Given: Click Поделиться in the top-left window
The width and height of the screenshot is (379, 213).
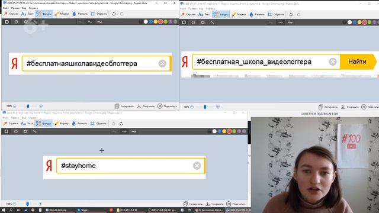Looking at the screenshot, I should (167, 106).
